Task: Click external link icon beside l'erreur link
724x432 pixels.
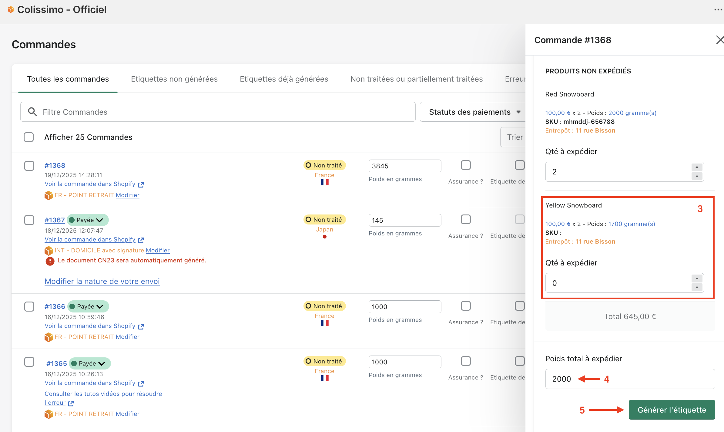Action: point(71,403)
